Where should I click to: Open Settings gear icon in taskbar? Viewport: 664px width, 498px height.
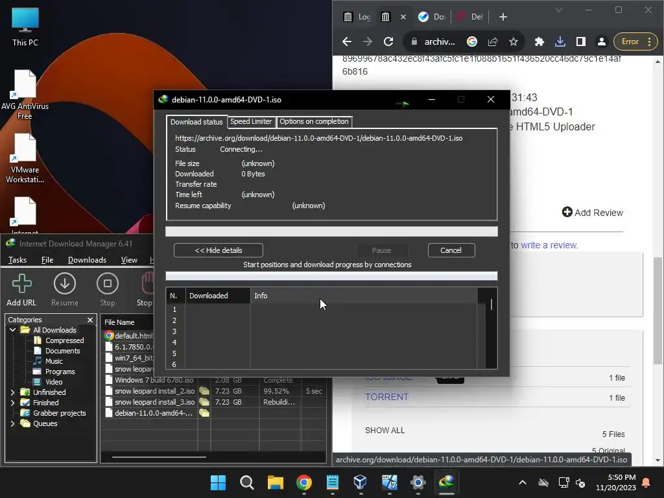[x=418, y=482]
